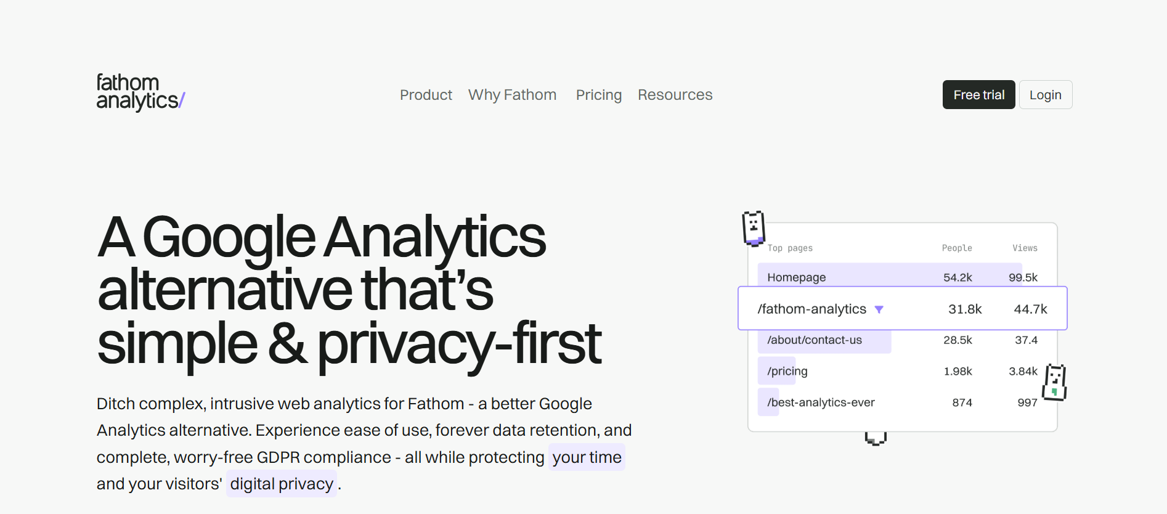Click the highlighted 'digital privacy' text
Viewport: 1167px width, 514px height.
click(x=281, y=484)
